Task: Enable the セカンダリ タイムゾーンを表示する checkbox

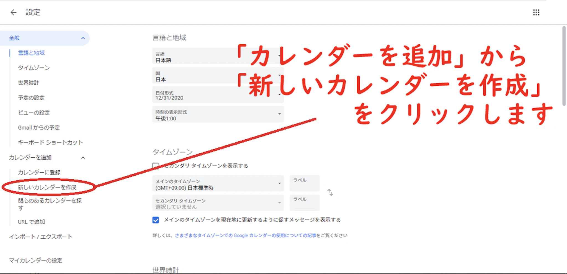Action: [155, 165]
